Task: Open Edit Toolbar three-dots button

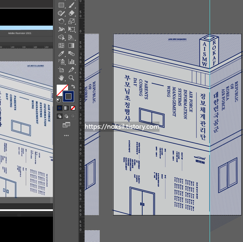Action: tap(66, 135)
